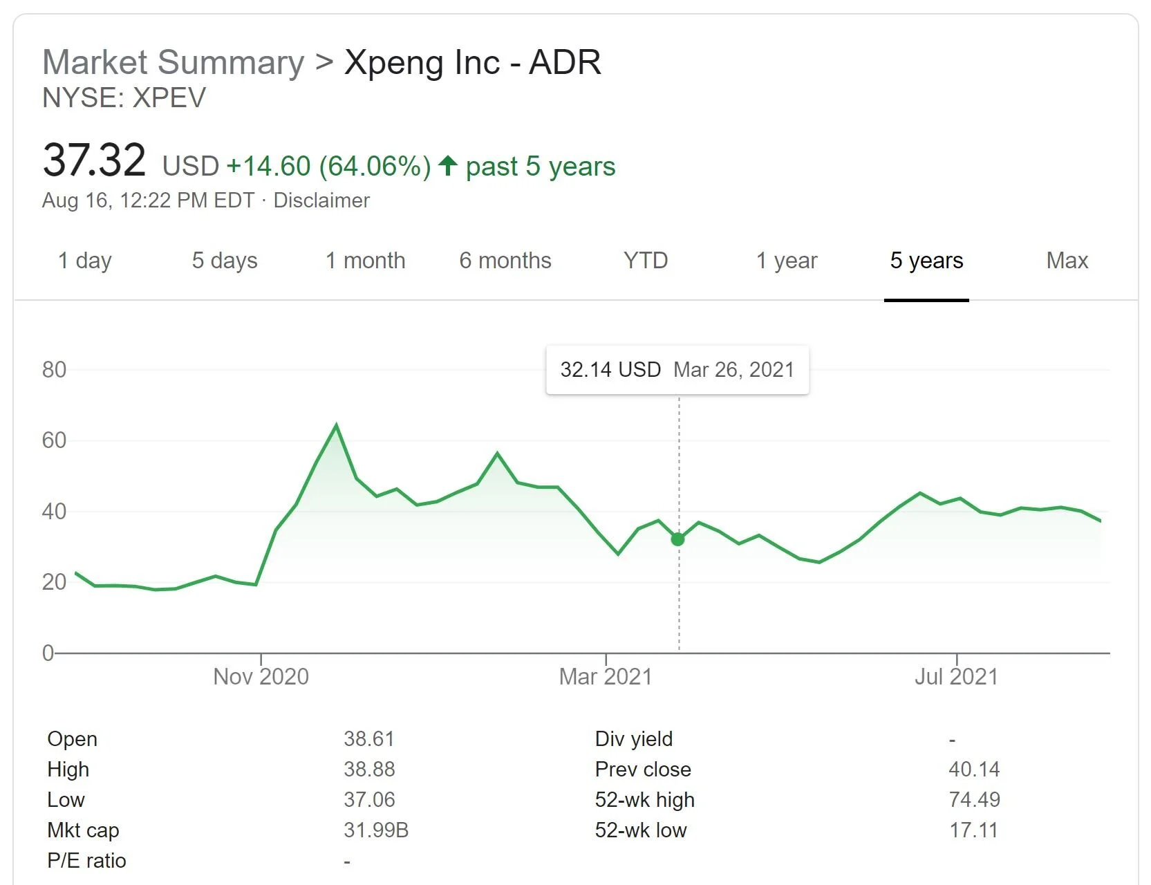The width and height of the screenshot is (1151, 885).
Task: Click the 52-wk high label
Action: click(645, 800)
